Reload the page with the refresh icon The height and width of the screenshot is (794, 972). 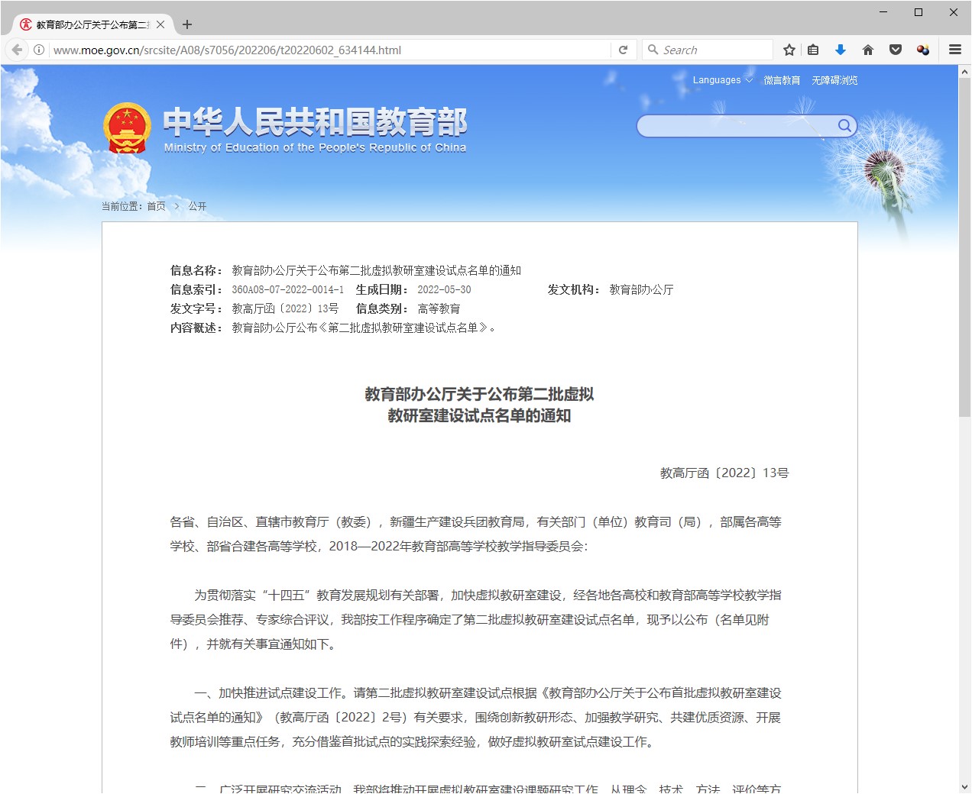(623, 50)
